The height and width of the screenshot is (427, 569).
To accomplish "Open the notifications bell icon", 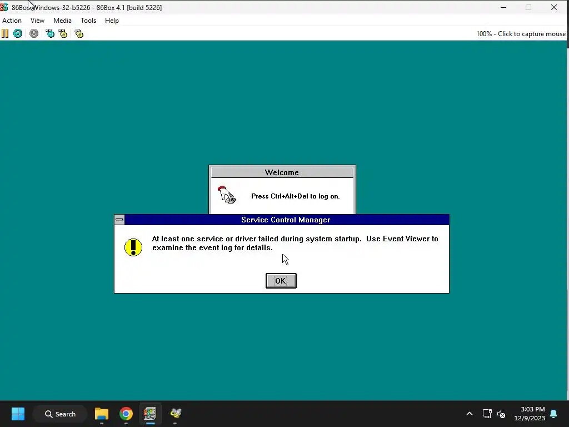I will pos(554,414).
